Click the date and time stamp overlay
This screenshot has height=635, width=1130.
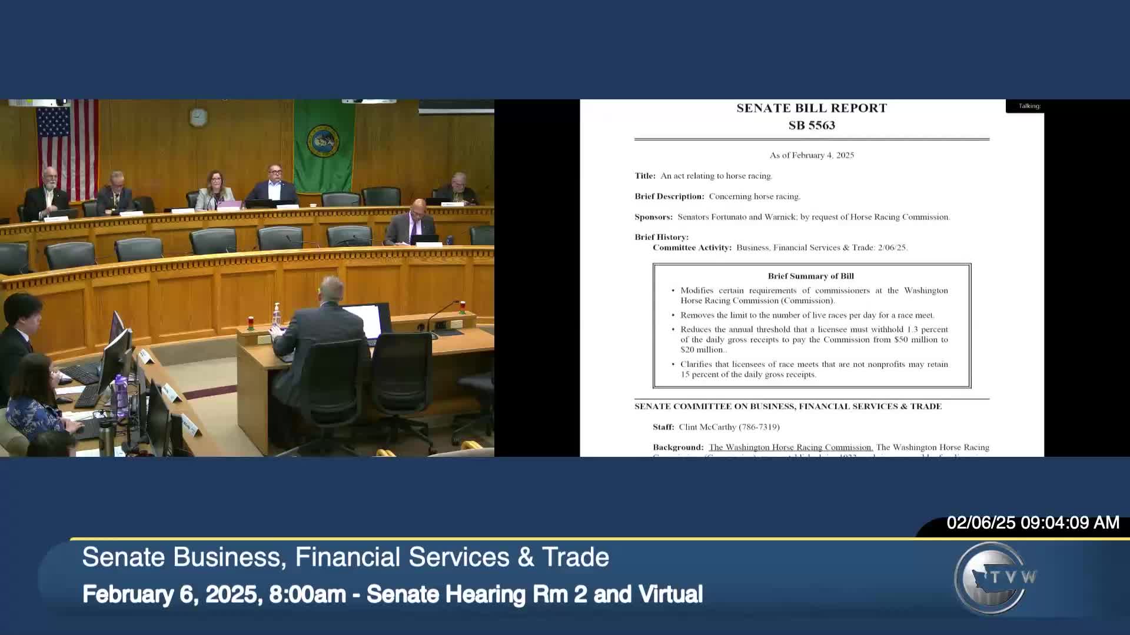(x=1032, y=523)
